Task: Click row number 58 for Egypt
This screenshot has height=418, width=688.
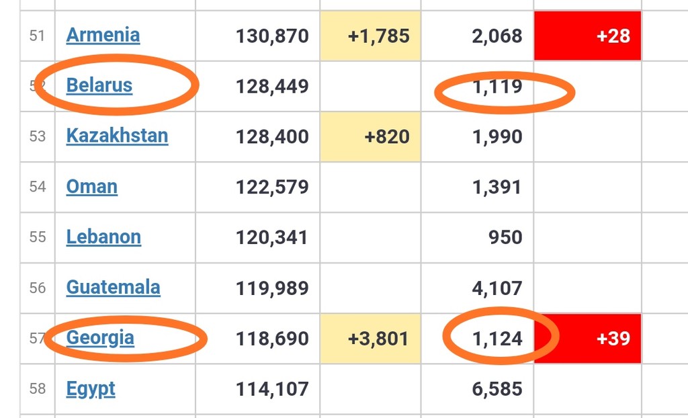Action: 38,389
